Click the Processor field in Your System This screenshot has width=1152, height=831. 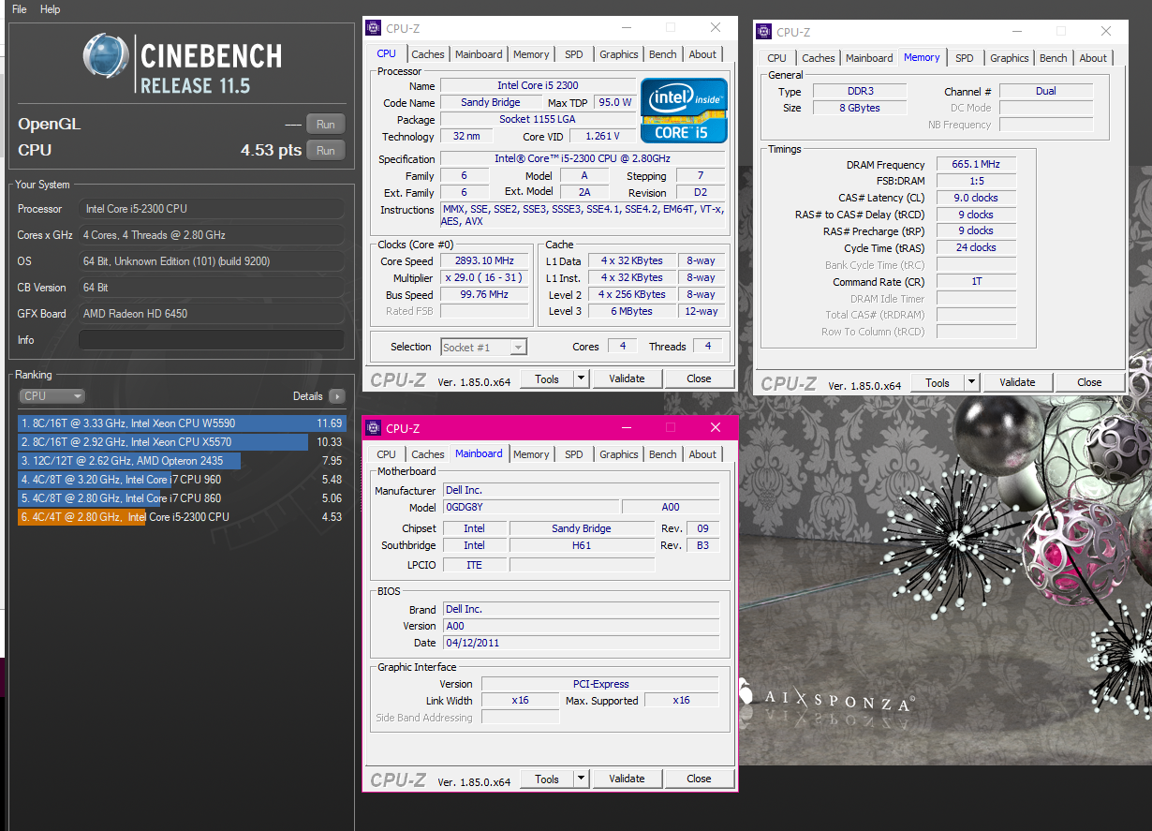coord(211,209)
